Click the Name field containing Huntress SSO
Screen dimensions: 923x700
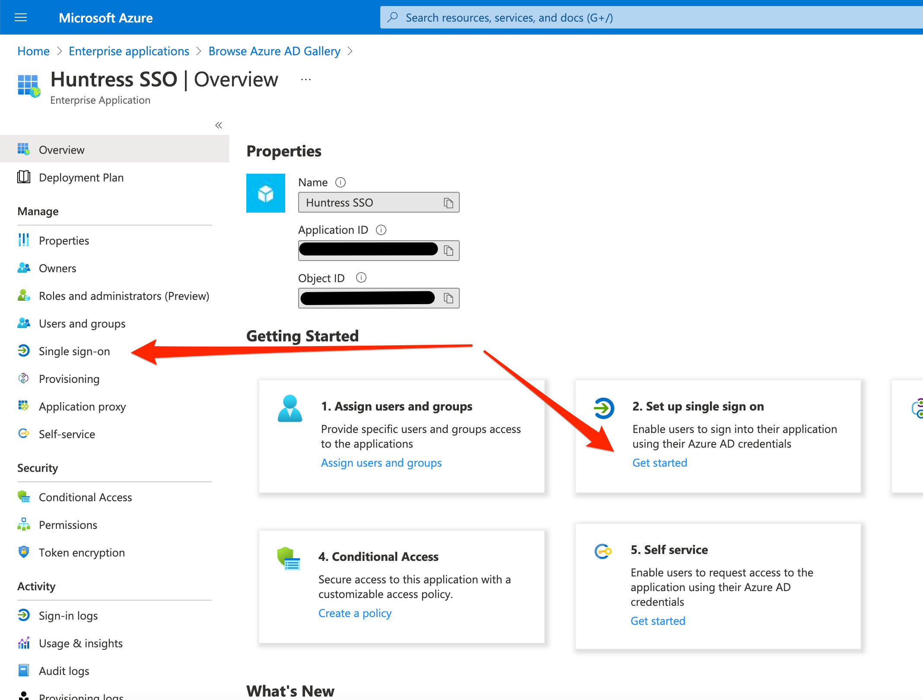379,202
